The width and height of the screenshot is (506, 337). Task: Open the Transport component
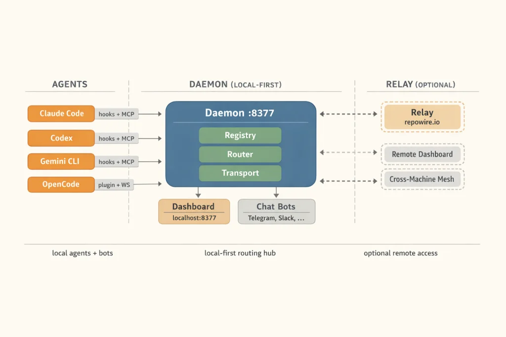tap(240, 173)
